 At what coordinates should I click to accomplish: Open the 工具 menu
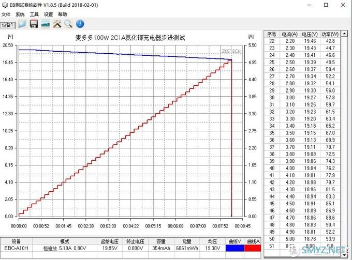click(34, 14)
